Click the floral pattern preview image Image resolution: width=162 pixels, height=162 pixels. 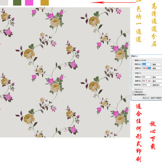pos(65,72)
